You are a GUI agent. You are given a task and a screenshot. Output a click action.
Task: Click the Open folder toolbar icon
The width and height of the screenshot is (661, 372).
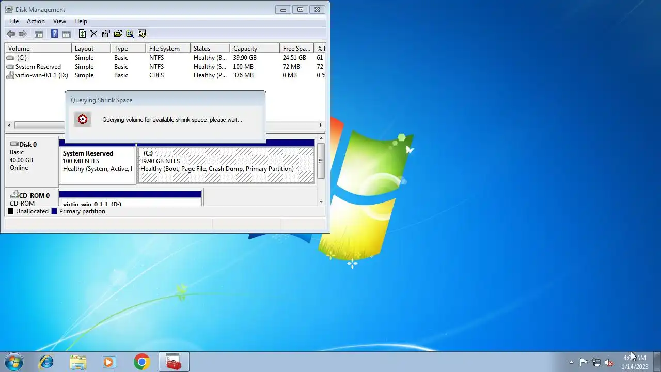(x=118, y=34)
